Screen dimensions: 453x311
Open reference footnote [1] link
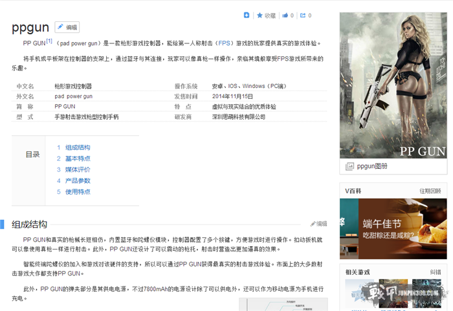pos(49,42)
